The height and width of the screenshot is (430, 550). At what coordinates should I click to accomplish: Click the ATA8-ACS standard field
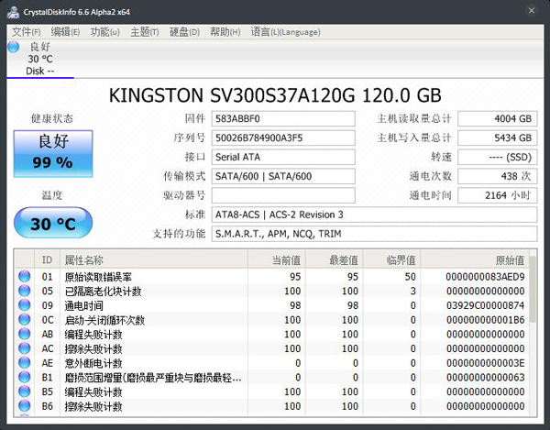(x=374, y=215)
